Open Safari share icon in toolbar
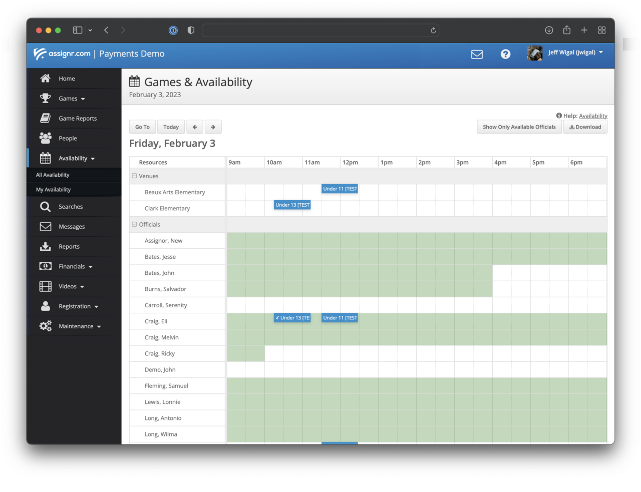641x492 pixels. tap(566, 31)
